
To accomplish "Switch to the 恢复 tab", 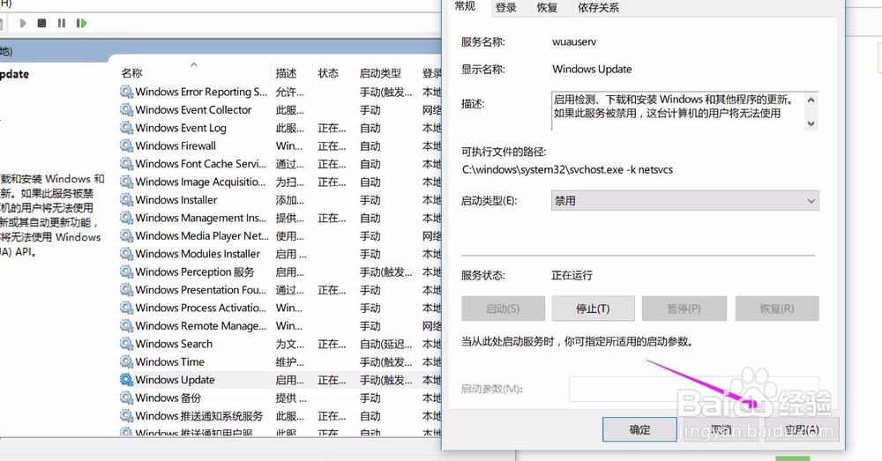I will pos(547,7).
